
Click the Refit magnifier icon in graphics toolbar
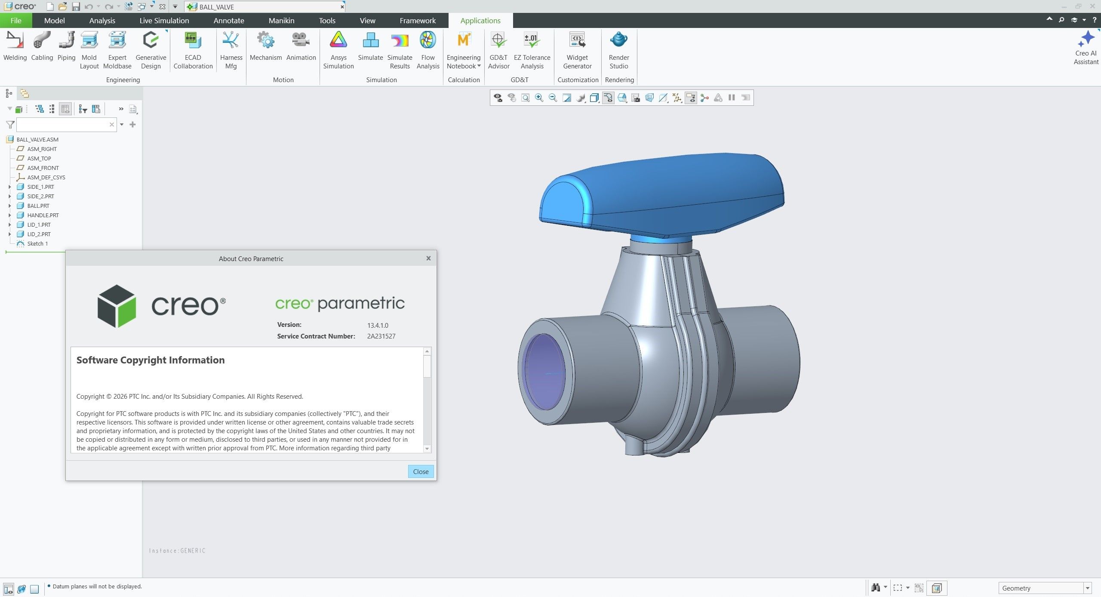coord(525,98)
